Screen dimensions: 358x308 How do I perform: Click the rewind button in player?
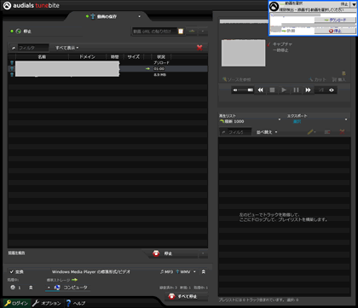click(260, 90)
